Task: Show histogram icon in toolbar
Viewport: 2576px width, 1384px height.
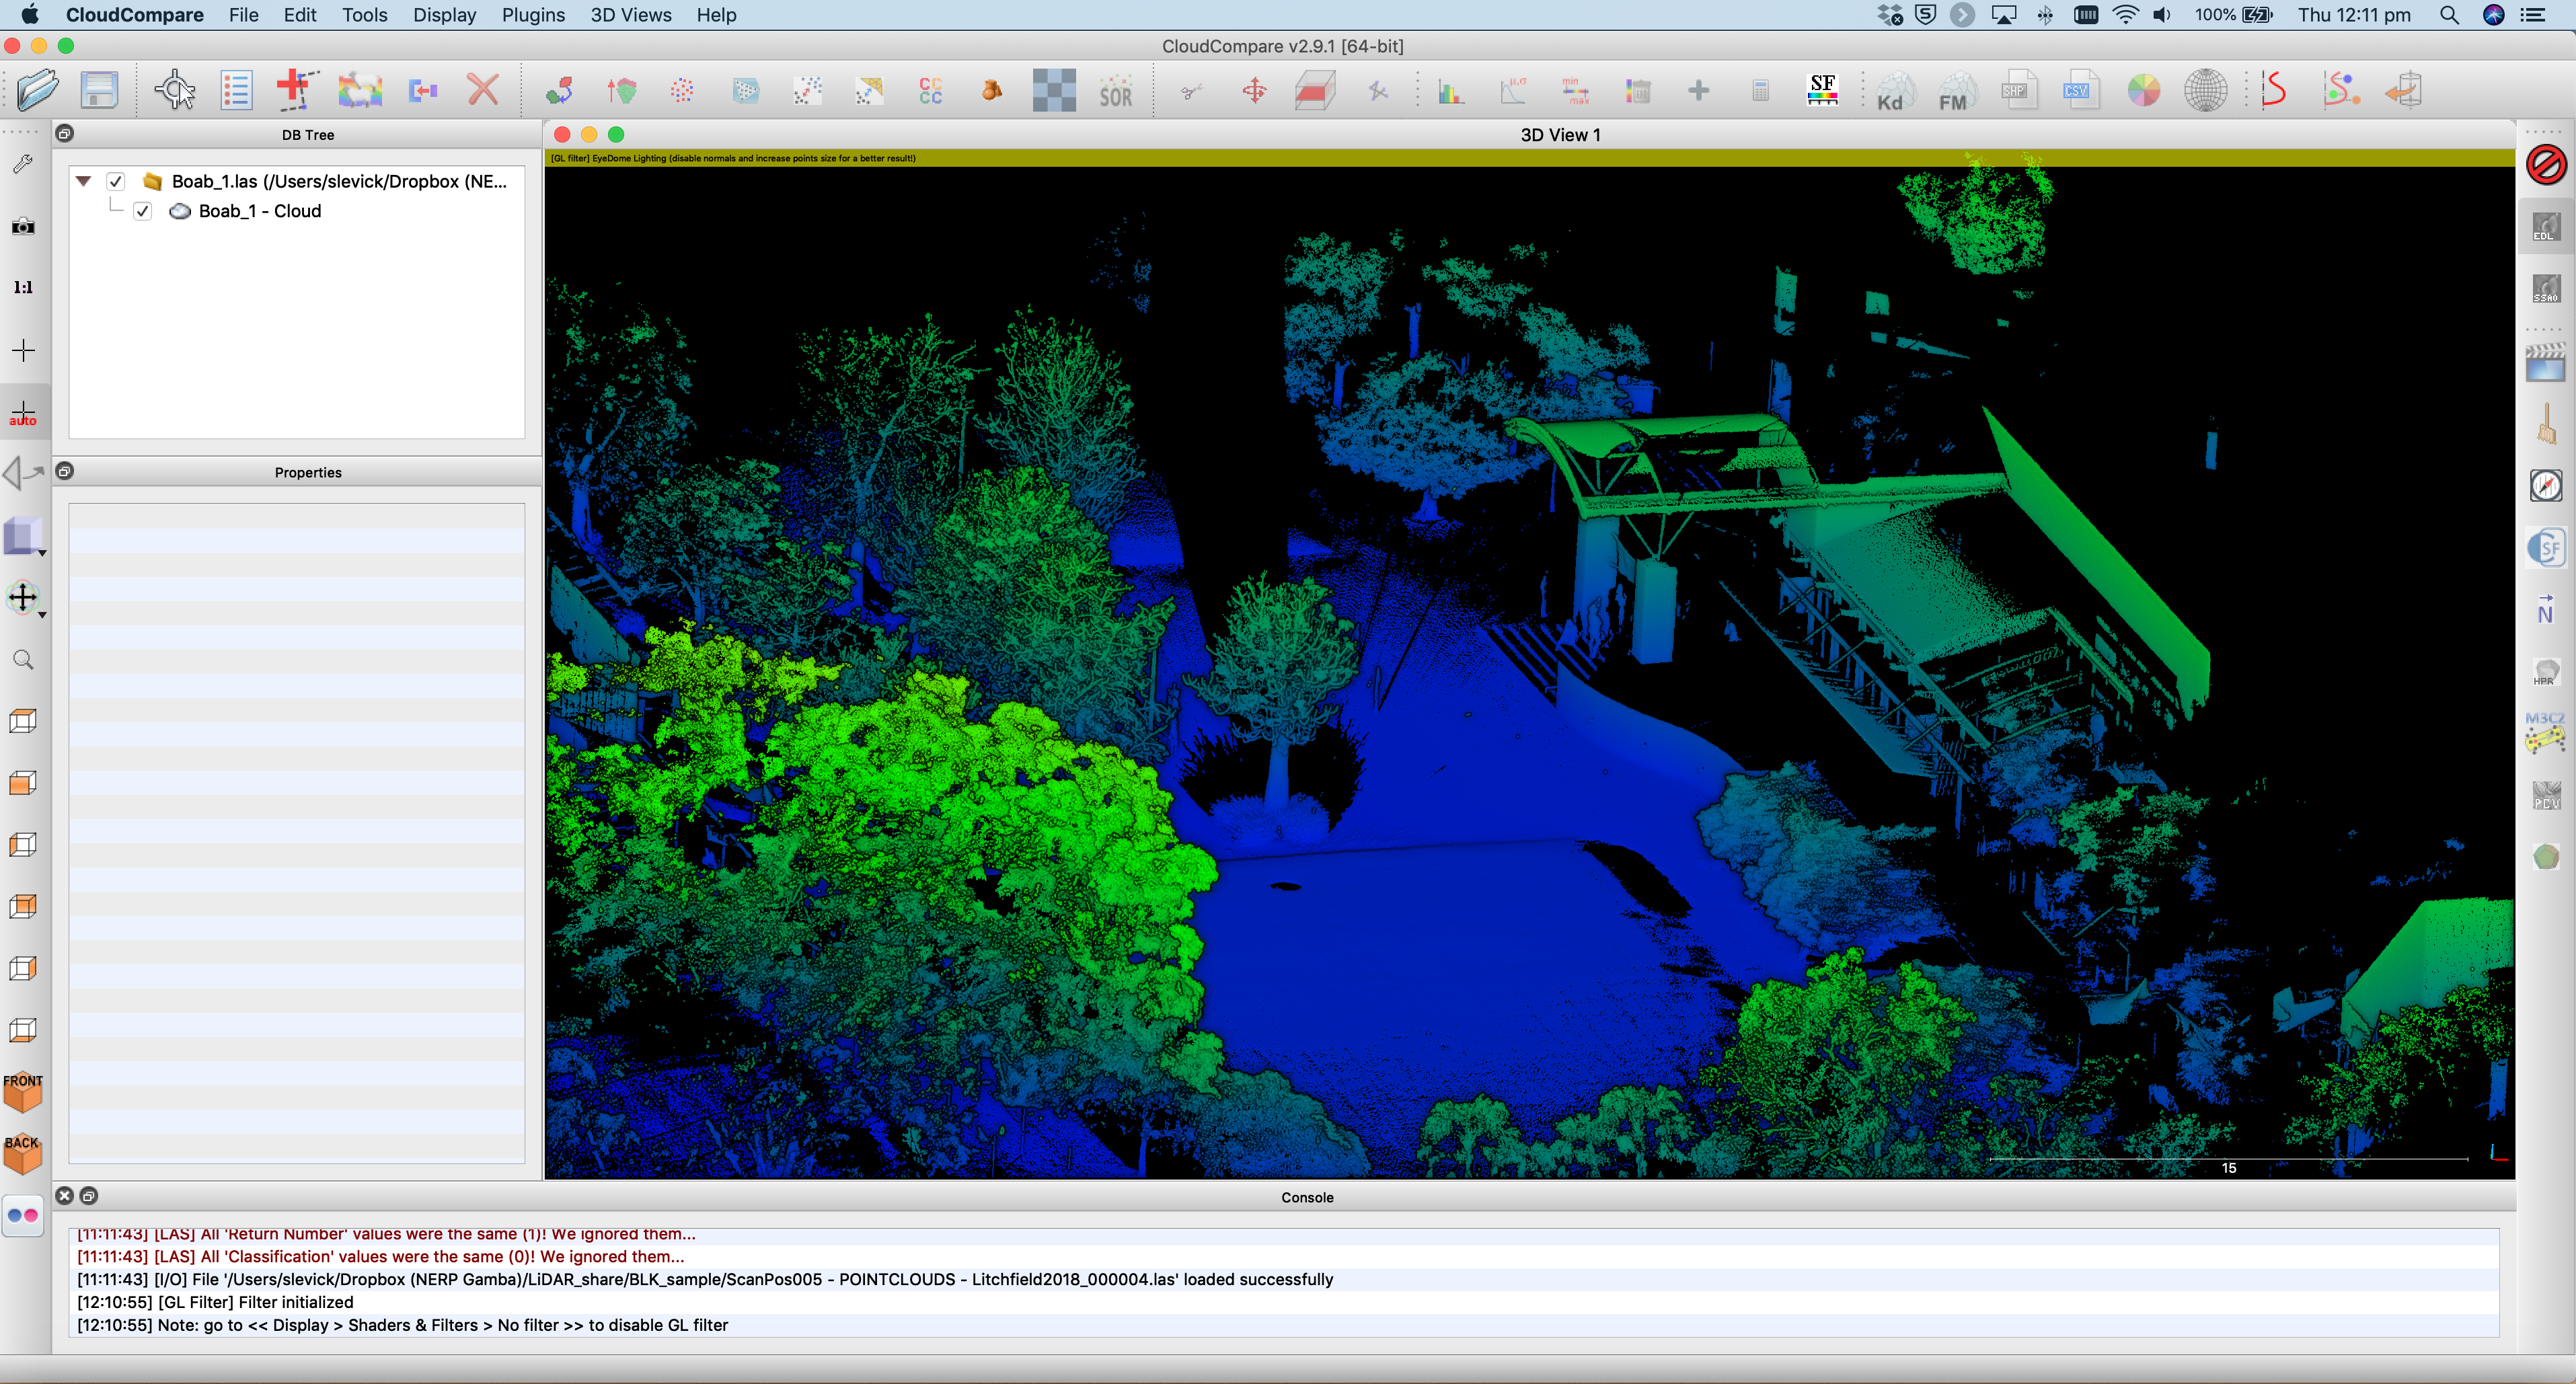Action: tap(1451, 91)
